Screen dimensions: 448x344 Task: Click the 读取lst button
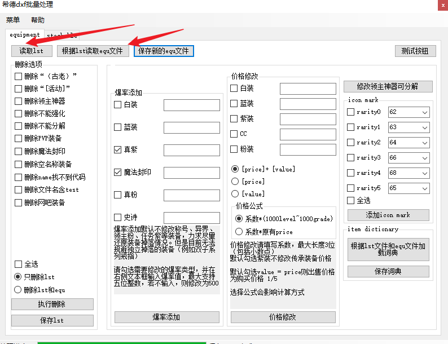tap(32, 51)
